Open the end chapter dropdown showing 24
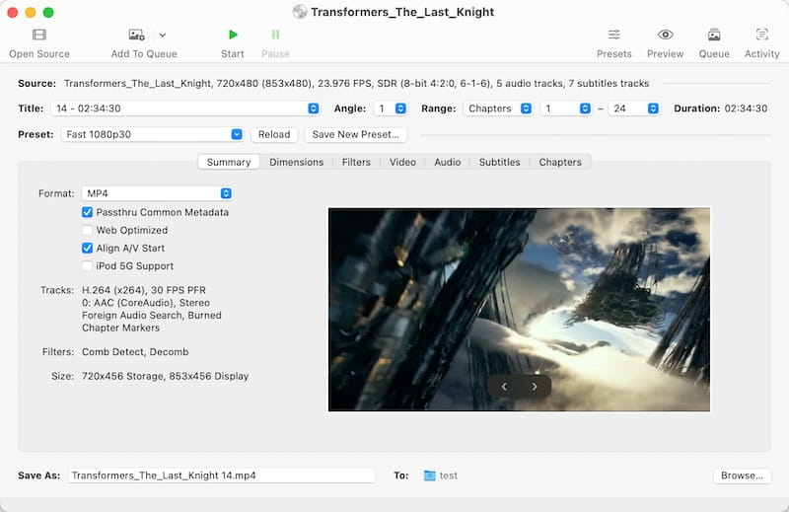This screenshot has width=789, height=512. click(x=634, y=109)
